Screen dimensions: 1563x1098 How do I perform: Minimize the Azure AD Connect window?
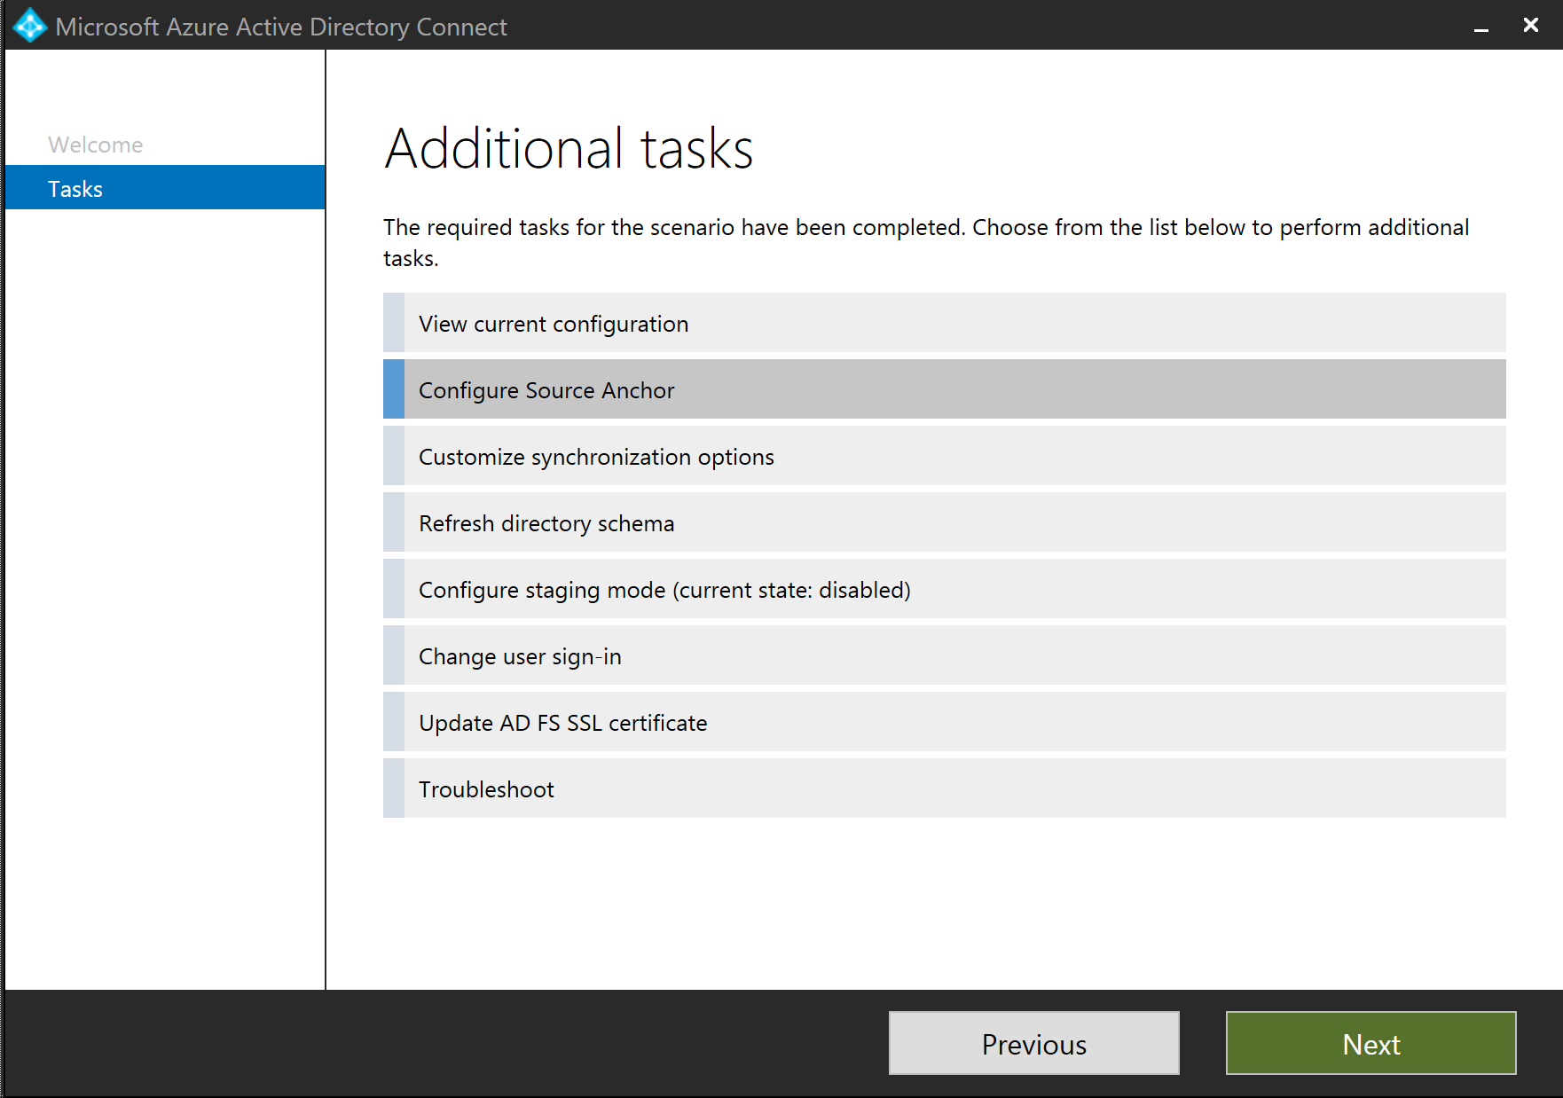[1481, 27]
